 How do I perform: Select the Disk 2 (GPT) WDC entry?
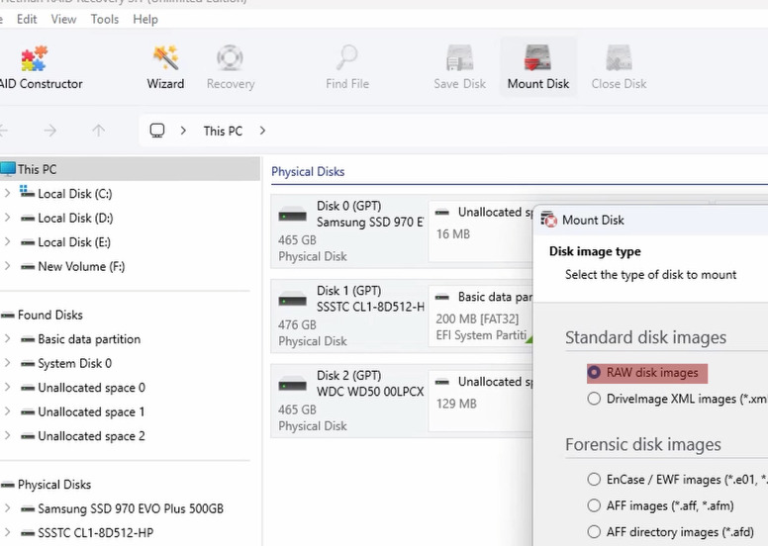348,401
